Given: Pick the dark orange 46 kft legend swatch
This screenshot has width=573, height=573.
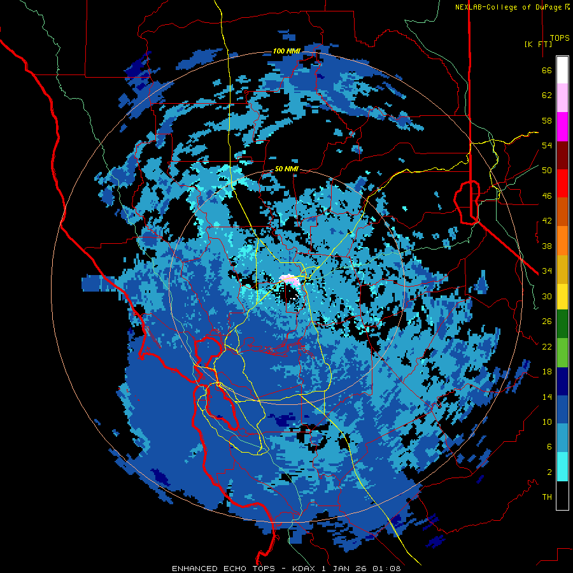Looking at the screenshot, I should [x=562, y=212].
